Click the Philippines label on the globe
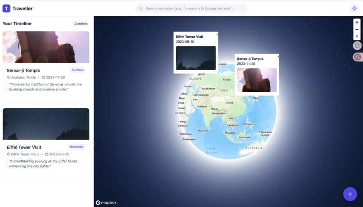 pyautogui.click(x=250, y=124)
